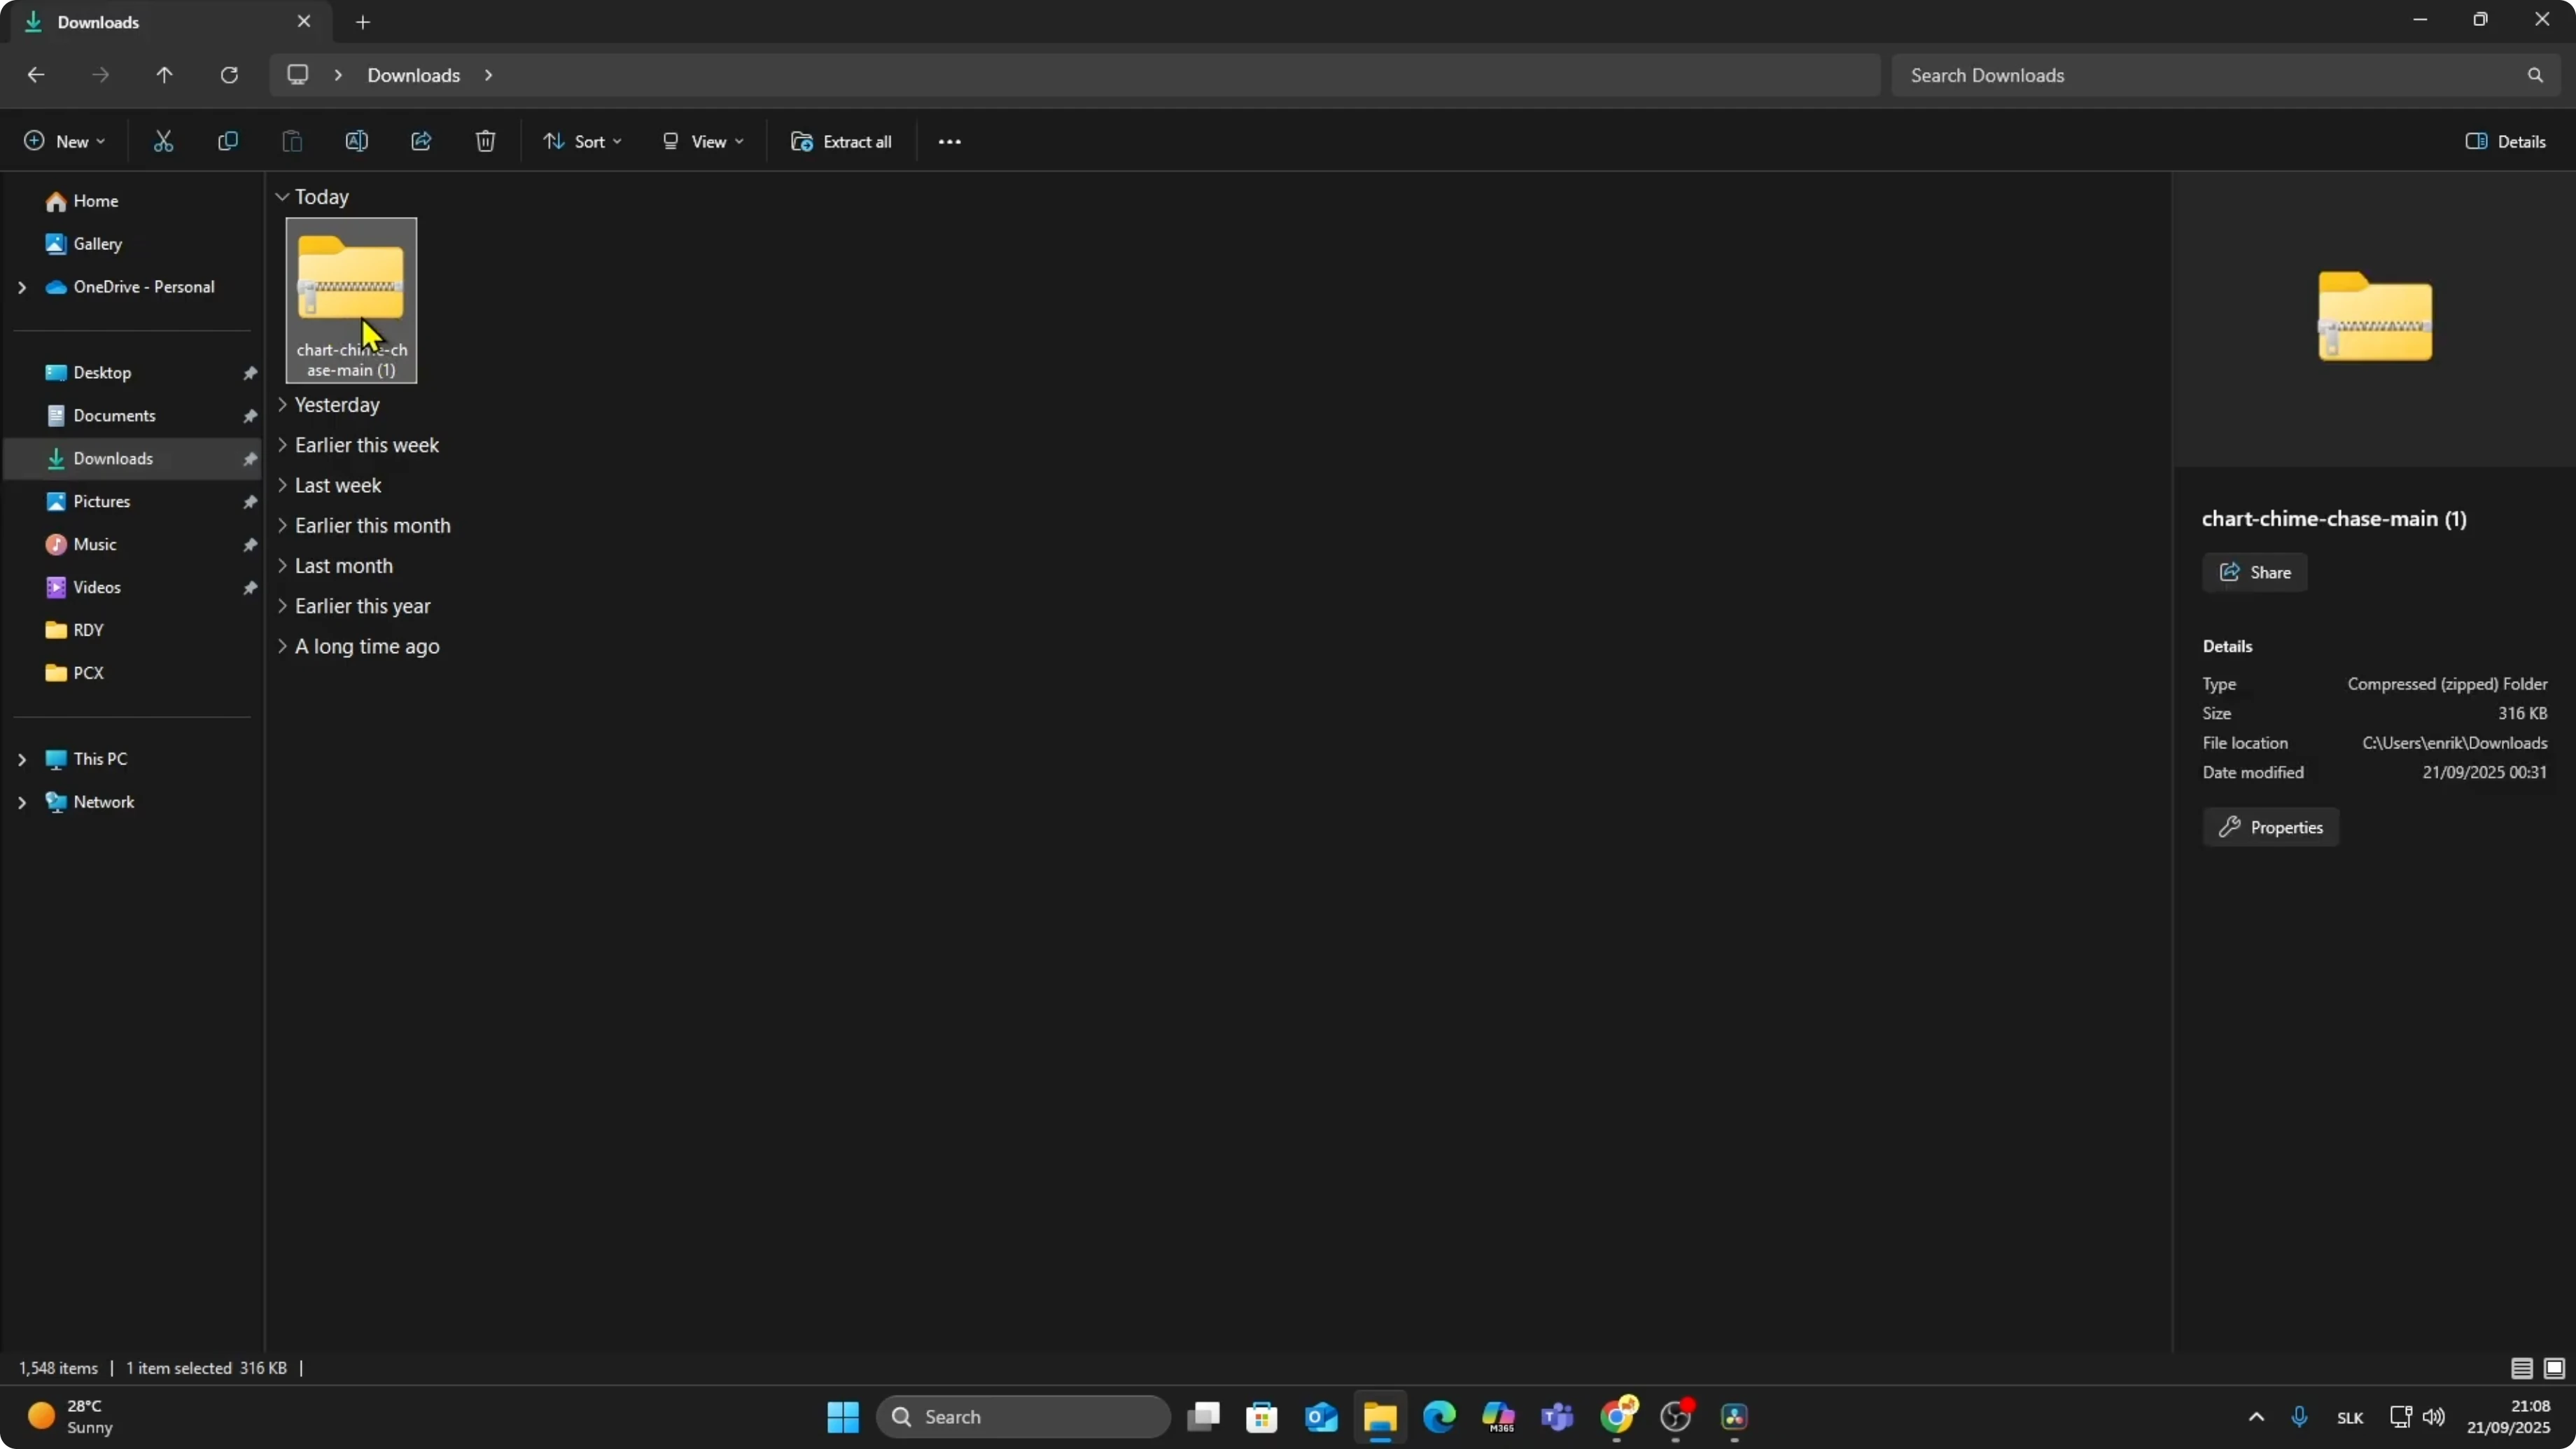Click the Extract all button

coord(841,142)
